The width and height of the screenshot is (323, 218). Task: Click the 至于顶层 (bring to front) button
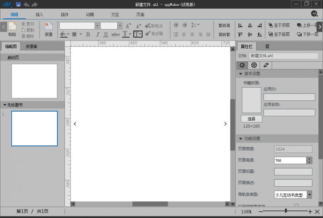(278, 26)
